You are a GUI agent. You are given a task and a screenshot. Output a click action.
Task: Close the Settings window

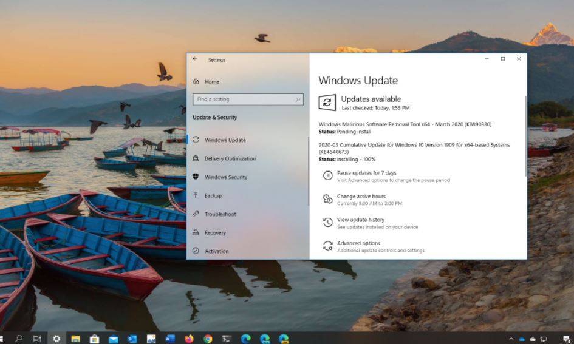click(519, 59)
